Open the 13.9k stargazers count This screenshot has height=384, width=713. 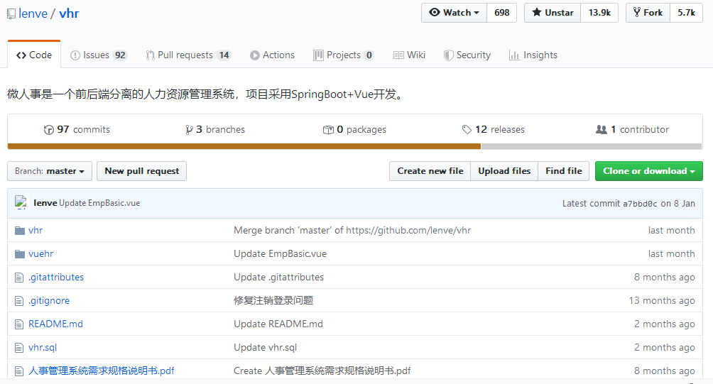599,13
